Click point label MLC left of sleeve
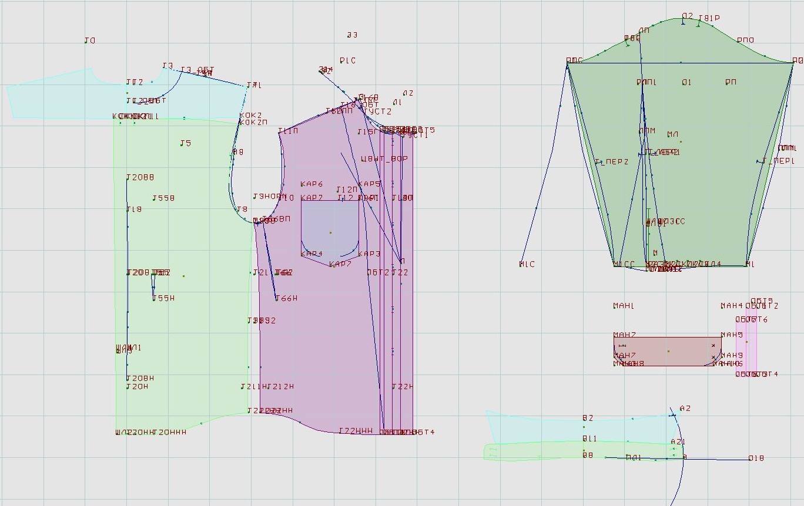The height and width of the screenshot is (506, 804). click(x=527, y=264)
